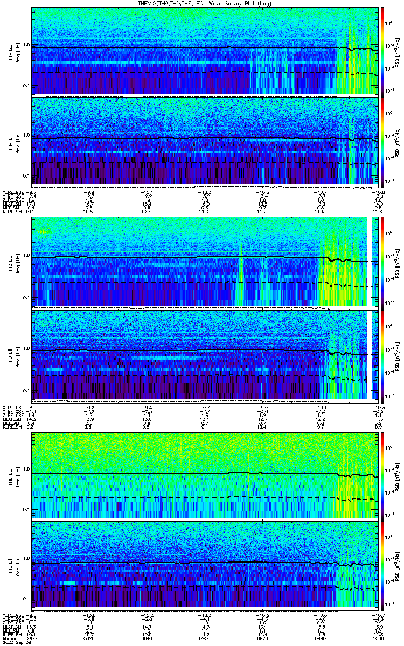Image resolution: width=404 pixels, height=646 pixels.
Task: Click PSD [nT²/Hz] label beside THE B∥ color bar
Action: tap(398, 565)
